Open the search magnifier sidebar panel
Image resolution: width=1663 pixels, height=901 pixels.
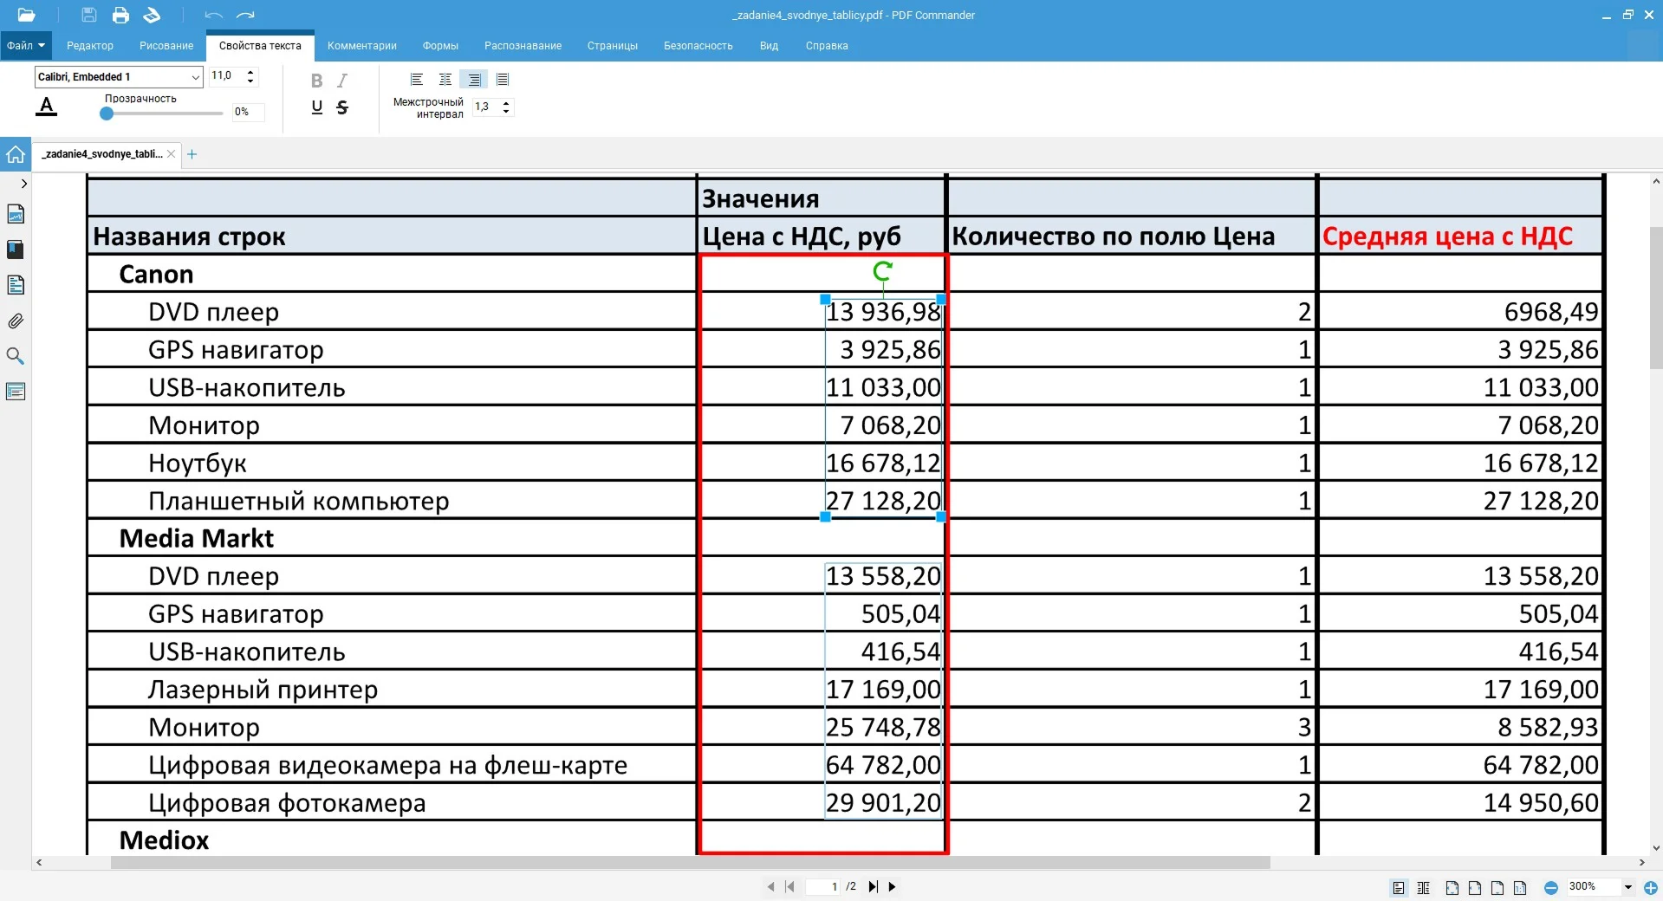pos(16,356)
